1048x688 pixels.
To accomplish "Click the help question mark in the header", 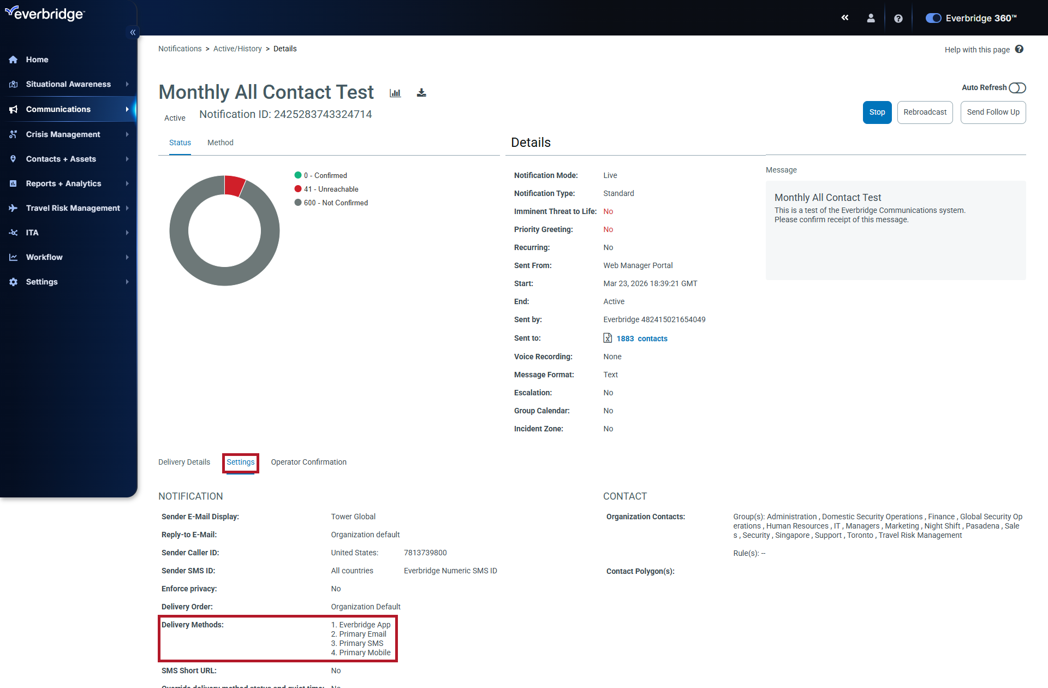I will coord(898,18).
